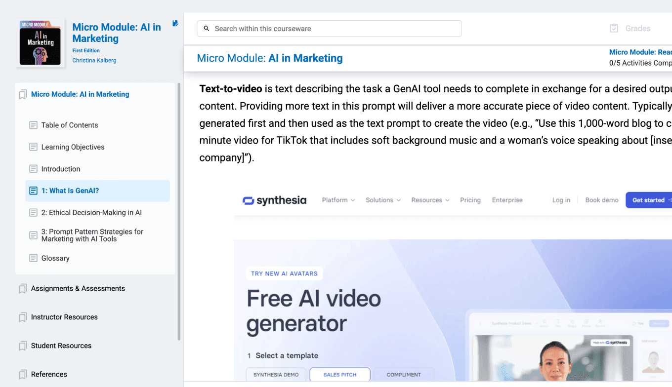Click bookmark icon beside Instructor Resources

click(23, 317)
